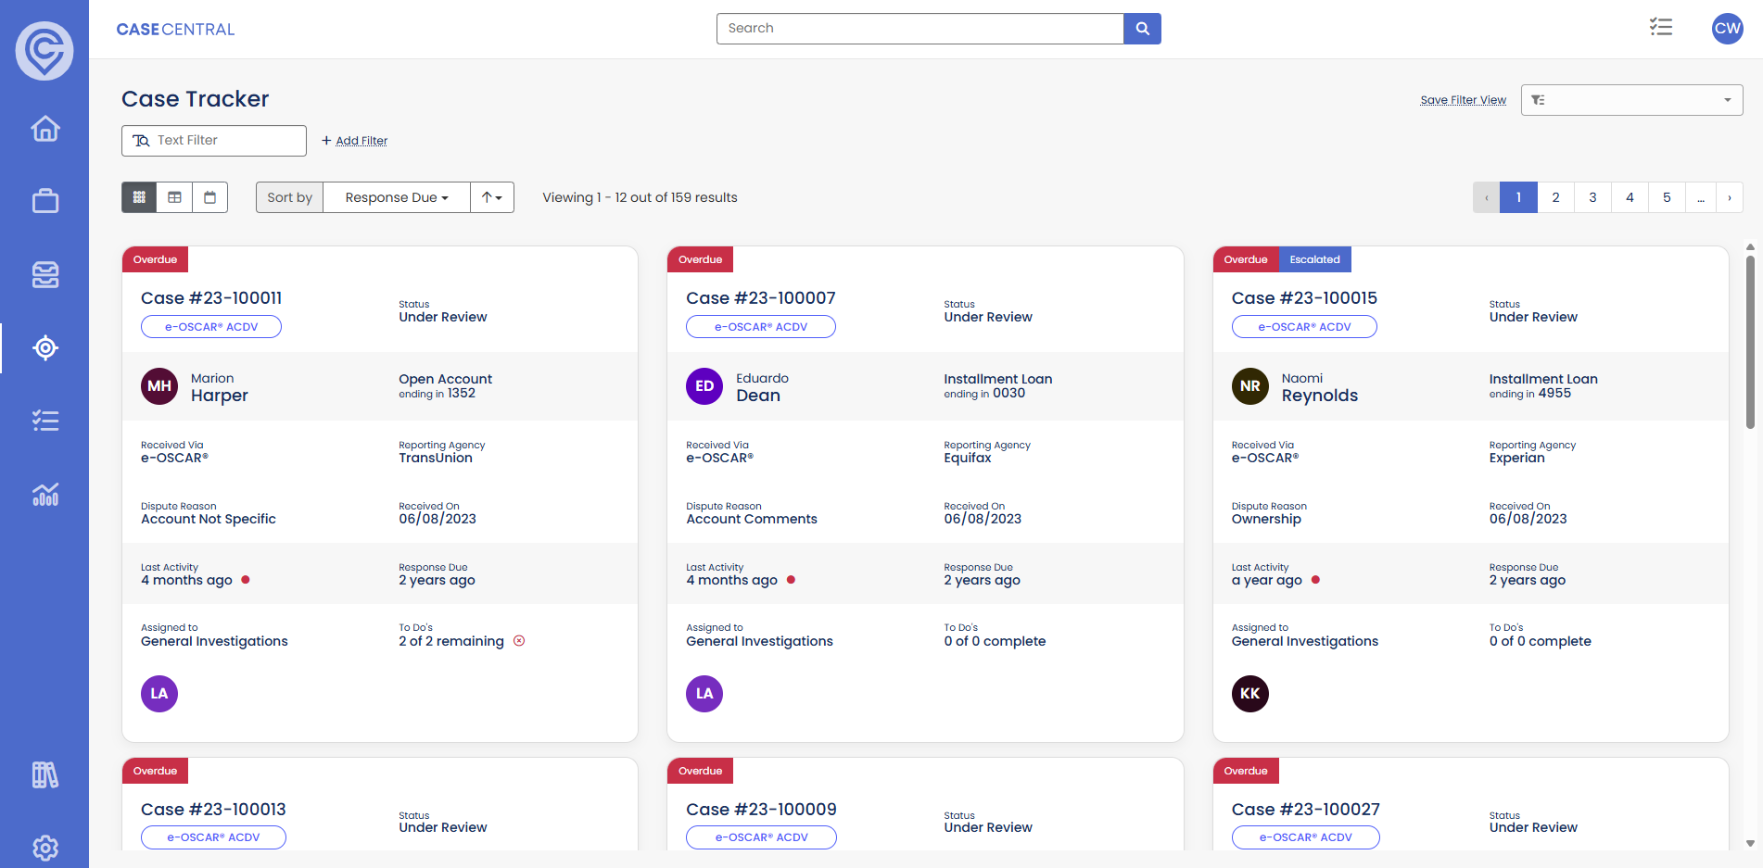Click the Add Filter link

pyautogui.click(x=354, y=141)
